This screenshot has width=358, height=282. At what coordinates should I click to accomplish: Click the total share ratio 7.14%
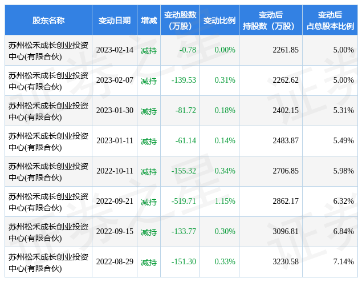coord(343,261)
